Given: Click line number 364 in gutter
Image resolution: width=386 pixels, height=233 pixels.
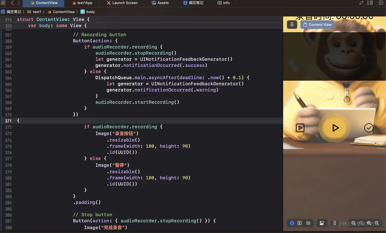Looking at the screenshot, I should click(8, 78).
